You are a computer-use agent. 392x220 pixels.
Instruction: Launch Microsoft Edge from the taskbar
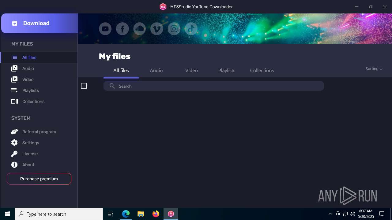126,214
